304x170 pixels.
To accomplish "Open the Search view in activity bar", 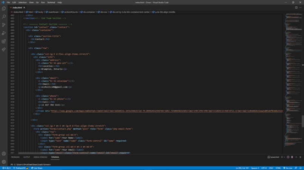I will click(x=4, y=17).
